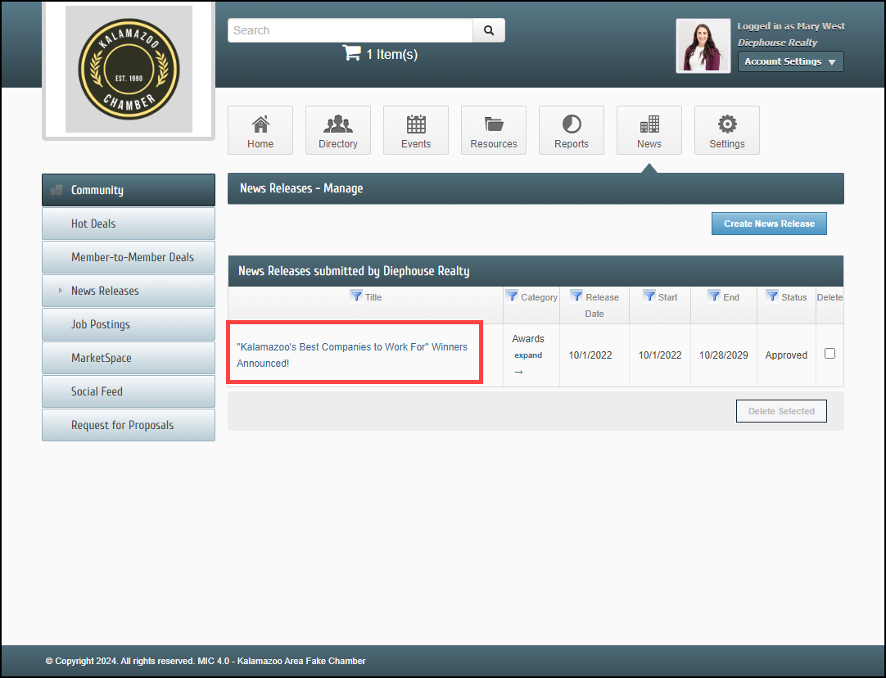The image size is (886, 678).
Task: Open the Best Companies to Work For release
Action: pos(352,355)
